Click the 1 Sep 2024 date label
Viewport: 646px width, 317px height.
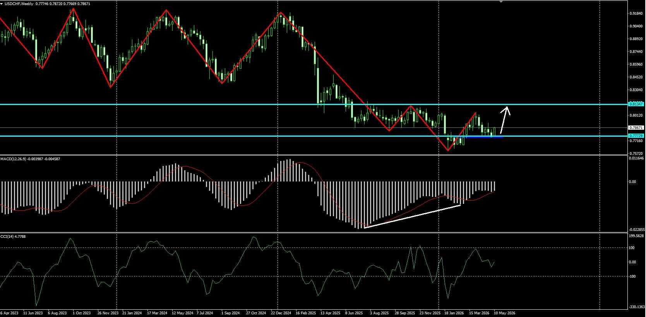pos(231,313)
